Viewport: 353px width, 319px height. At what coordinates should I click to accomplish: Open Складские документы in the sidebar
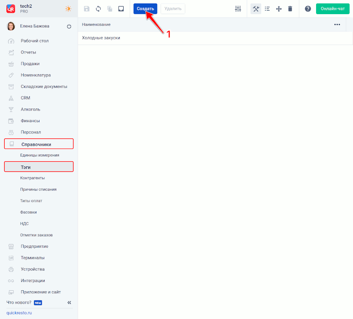click(x=44, y=87)
